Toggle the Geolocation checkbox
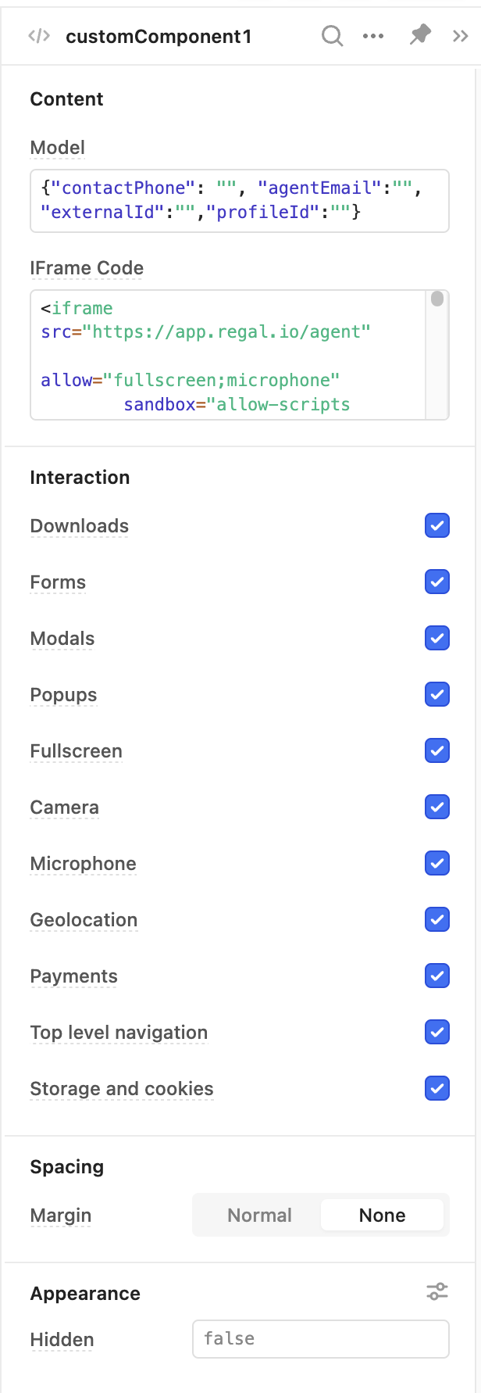 [437, 919]
